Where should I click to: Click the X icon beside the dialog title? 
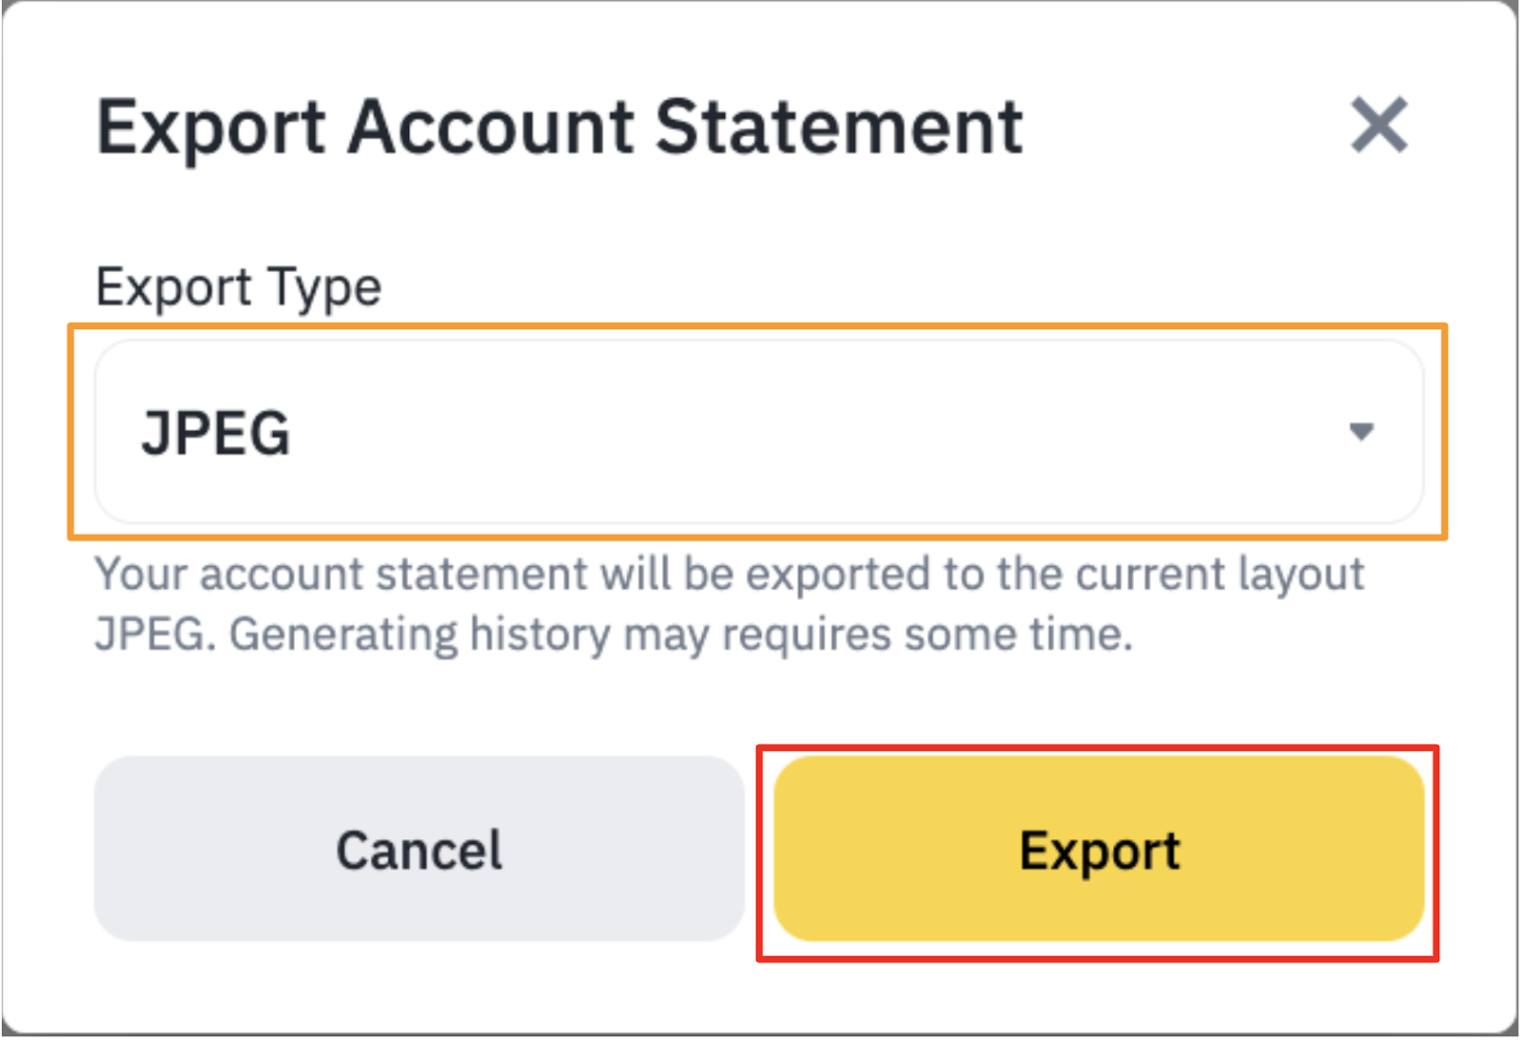pos(1378,125)
